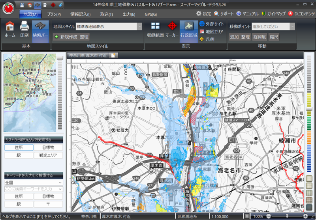Select the green nine-cell grid scale icon

click(x=309, y=193)
